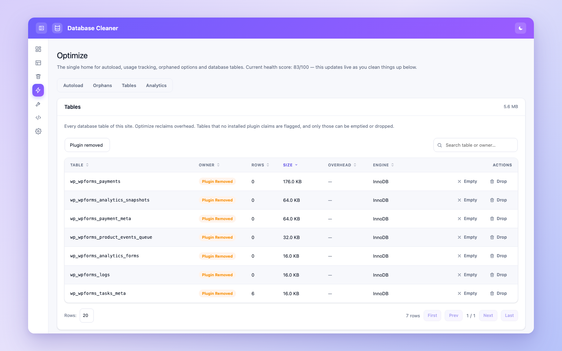Empty the wp_wpforms_analytics_forms table
Viewport: 562px width, 351px height.
click(467, 256)
